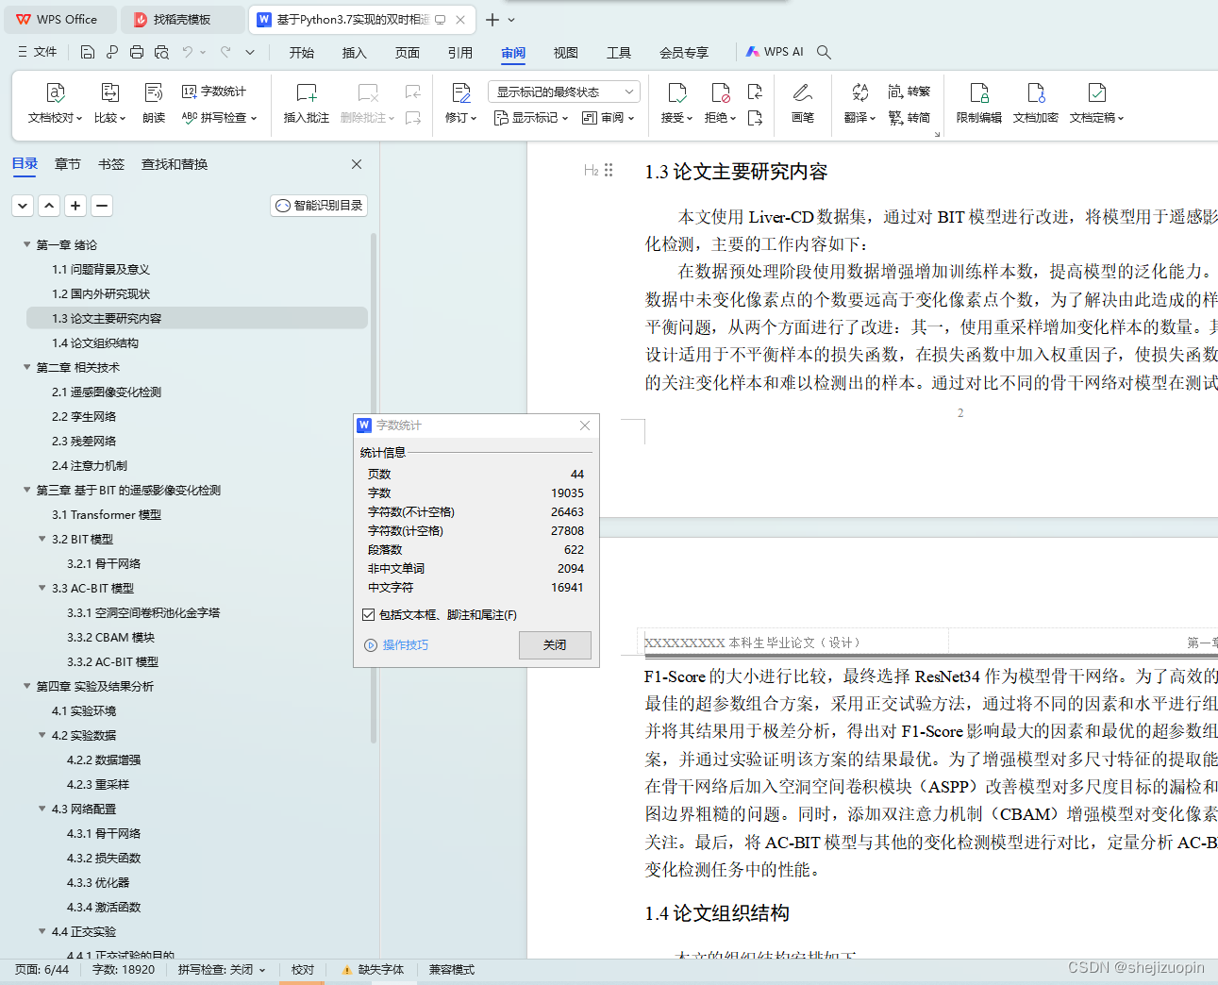Open the 书签 panel tab
This screenshot has height=985, width=1218.
110,163
